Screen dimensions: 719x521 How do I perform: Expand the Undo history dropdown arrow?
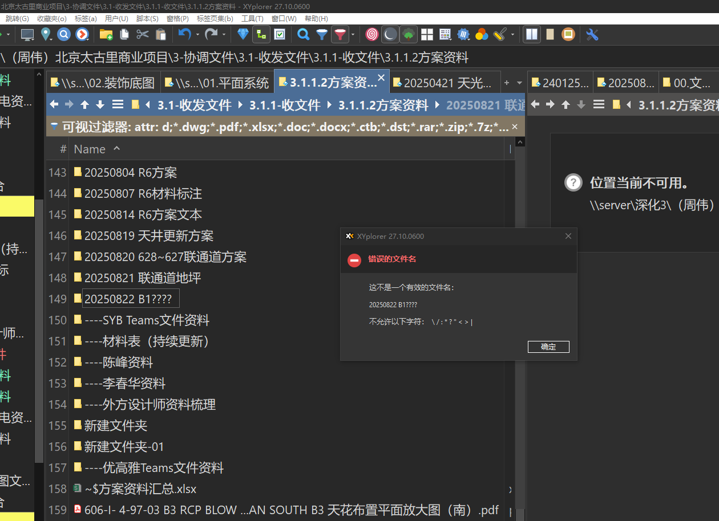pyautogui.click(x=197, y=35)
